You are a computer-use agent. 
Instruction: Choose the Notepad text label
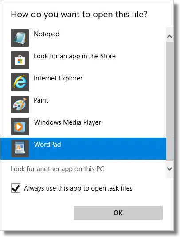coord(47,34)
